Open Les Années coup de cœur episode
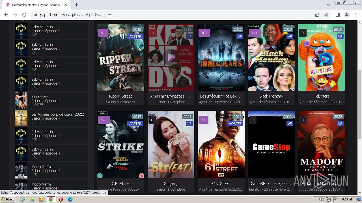The image size is (362, 203). [x=51, y=118]
